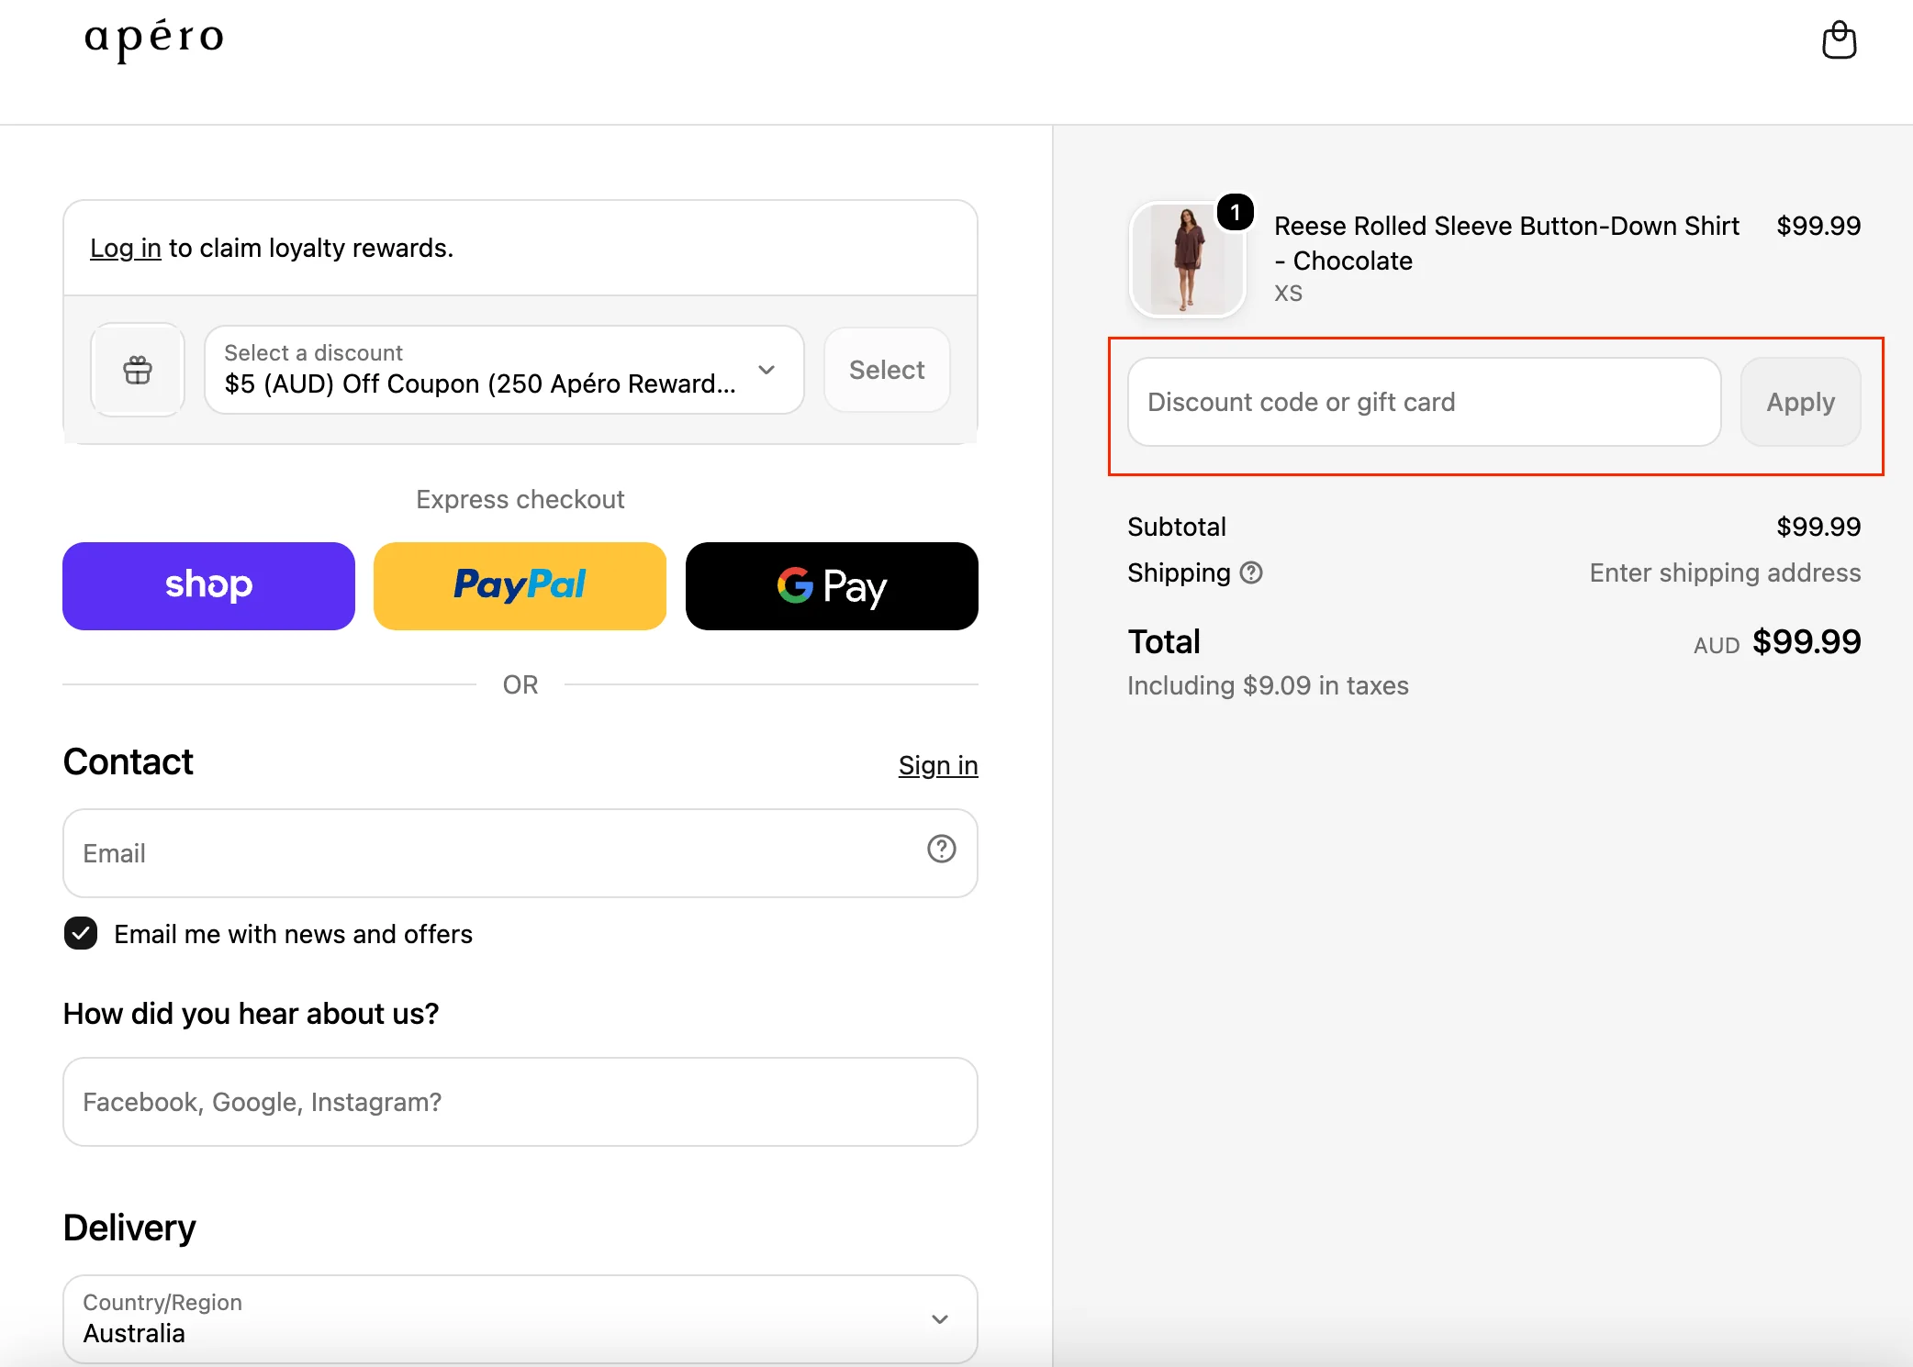The width and height of the screenshot is (1913, 1367).
Task: Click the apéro logo
Action: (x=154, y=39)
